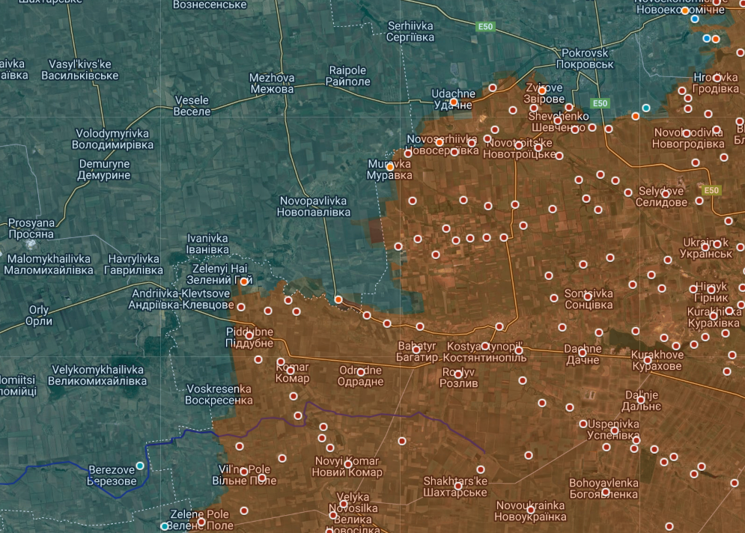Select the cyan marker beside Berezove
The image size is (745, 533).
tap(140, 466)
